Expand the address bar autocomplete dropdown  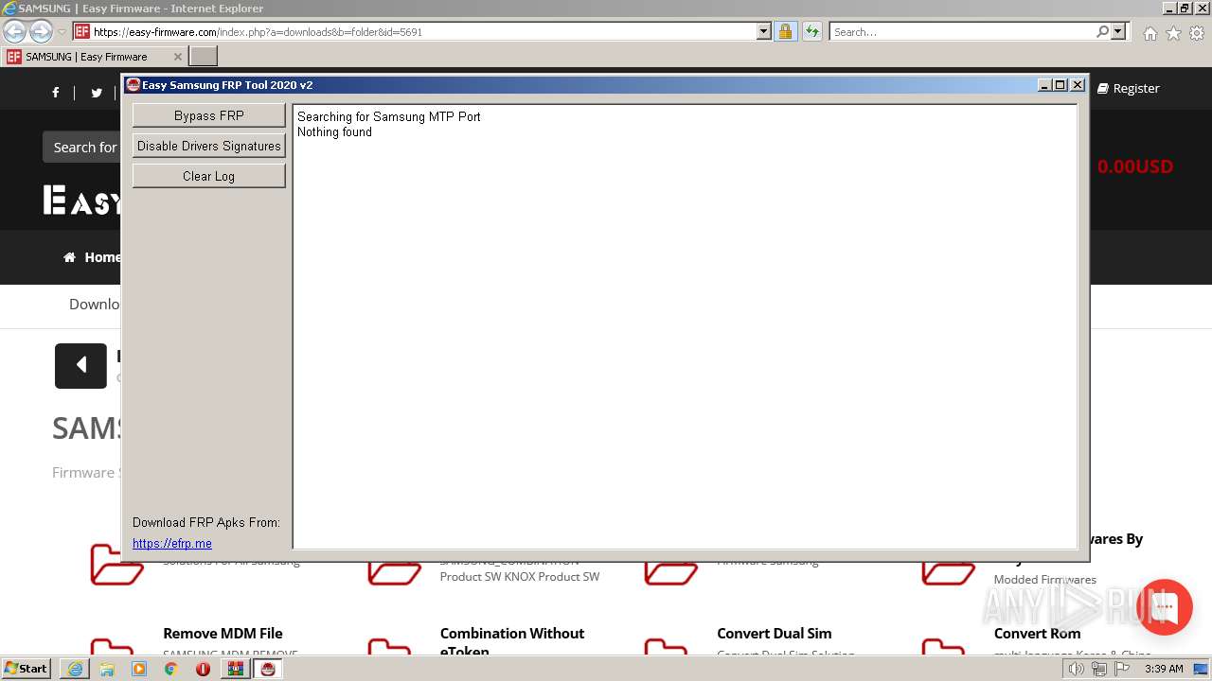(764, 31)
